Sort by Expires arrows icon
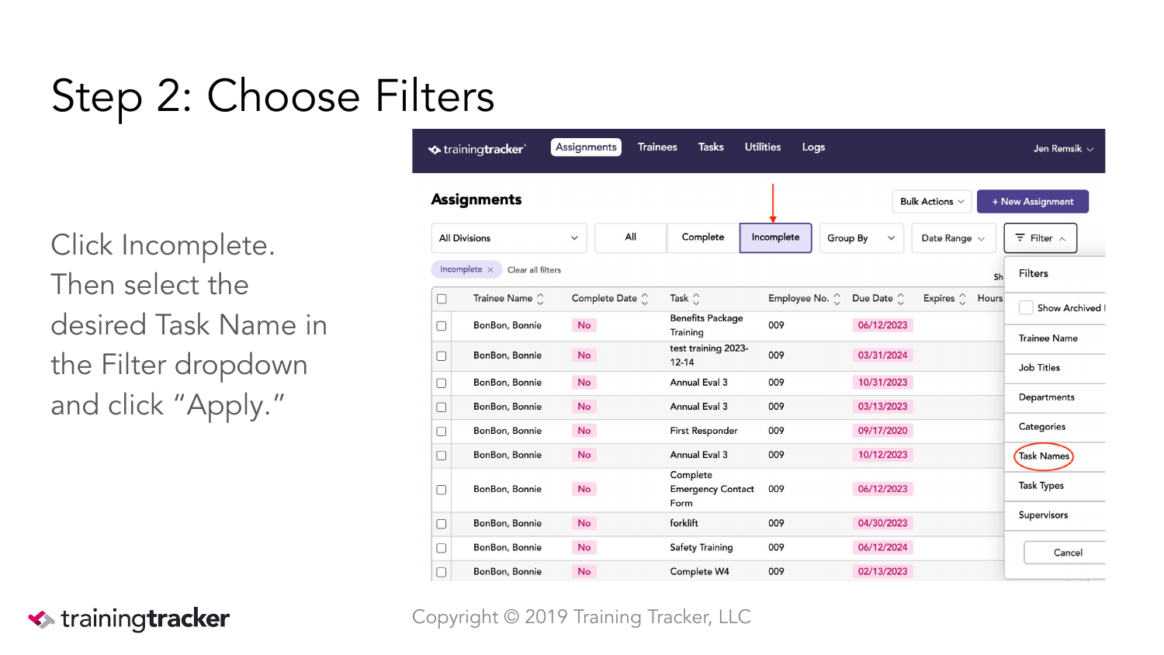This screenshot has height=655, width=1164. (963, 299)
